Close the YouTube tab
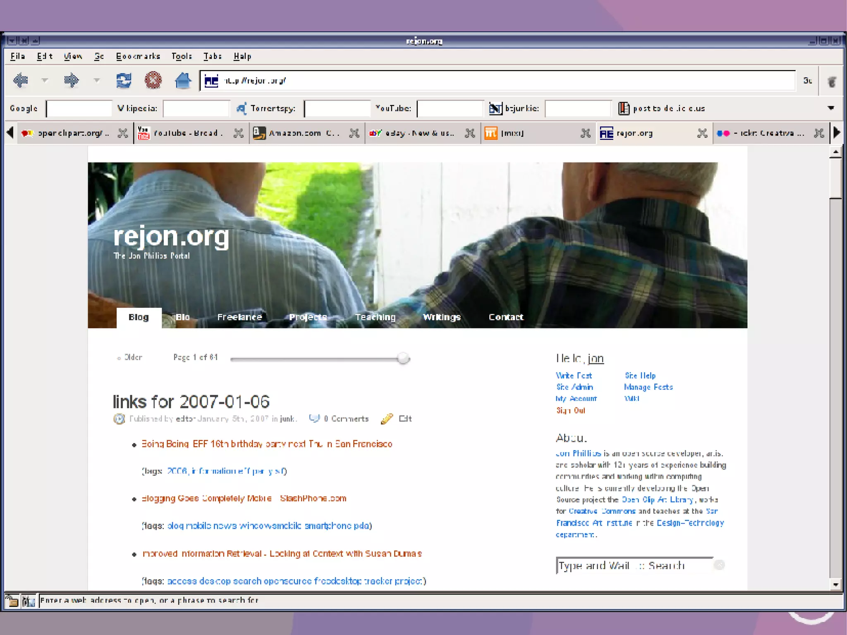Screen dimensions: 847x635 (x=239, y=133)
